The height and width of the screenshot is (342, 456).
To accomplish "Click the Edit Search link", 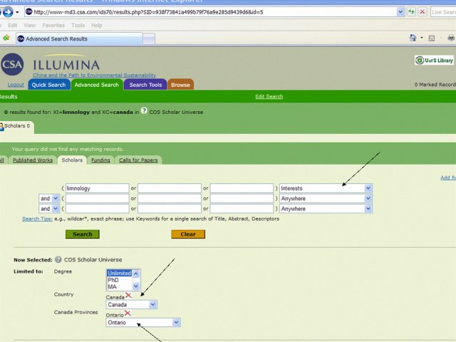I will click(x=269, y=97).
